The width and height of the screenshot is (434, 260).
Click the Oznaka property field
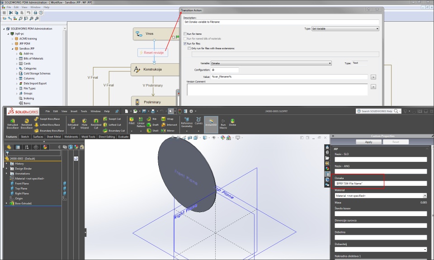point(381,183)
